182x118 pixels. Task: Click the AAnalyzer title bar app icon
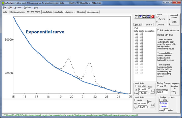coord(2,2)
